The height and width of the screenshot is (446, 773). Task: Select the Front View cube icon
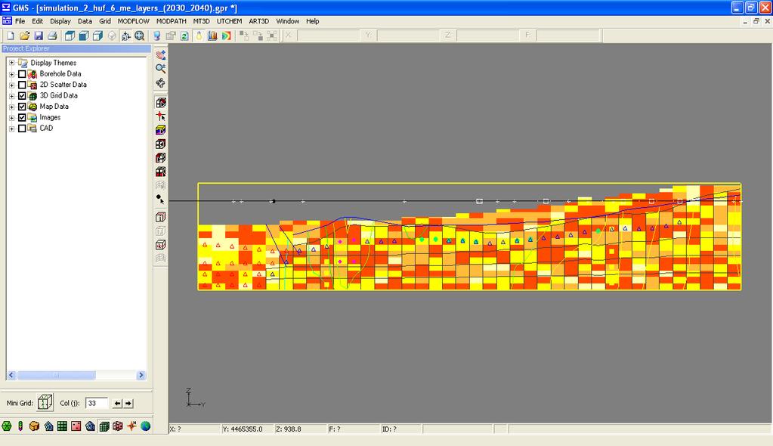84,36
